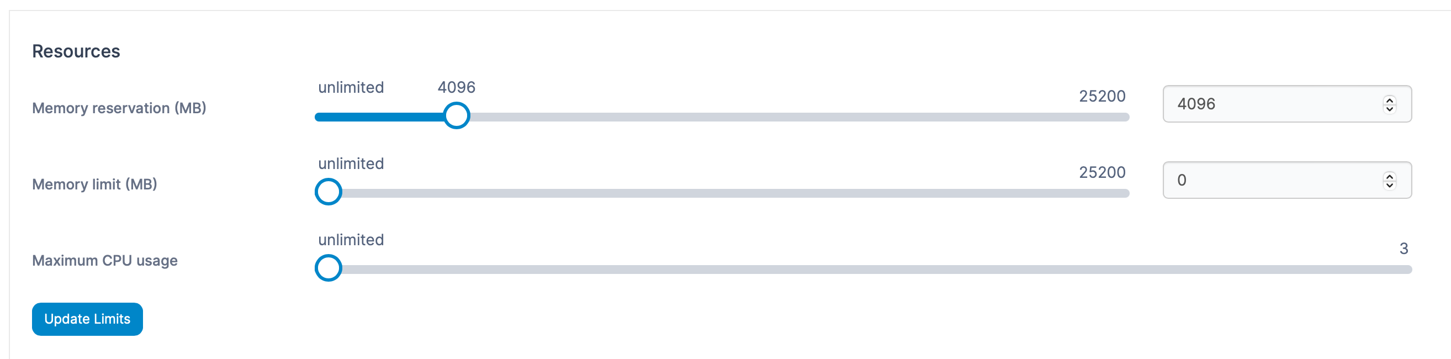Viewport: 1451px width, 359px height.
Task: Click the Maximum CPU usage slider handle
Action: click(329, 268)
